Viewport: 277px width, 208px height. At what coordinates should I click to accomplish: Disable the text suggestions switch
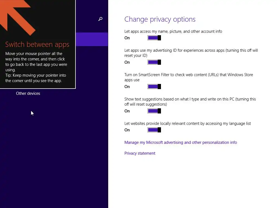(154, 111)
